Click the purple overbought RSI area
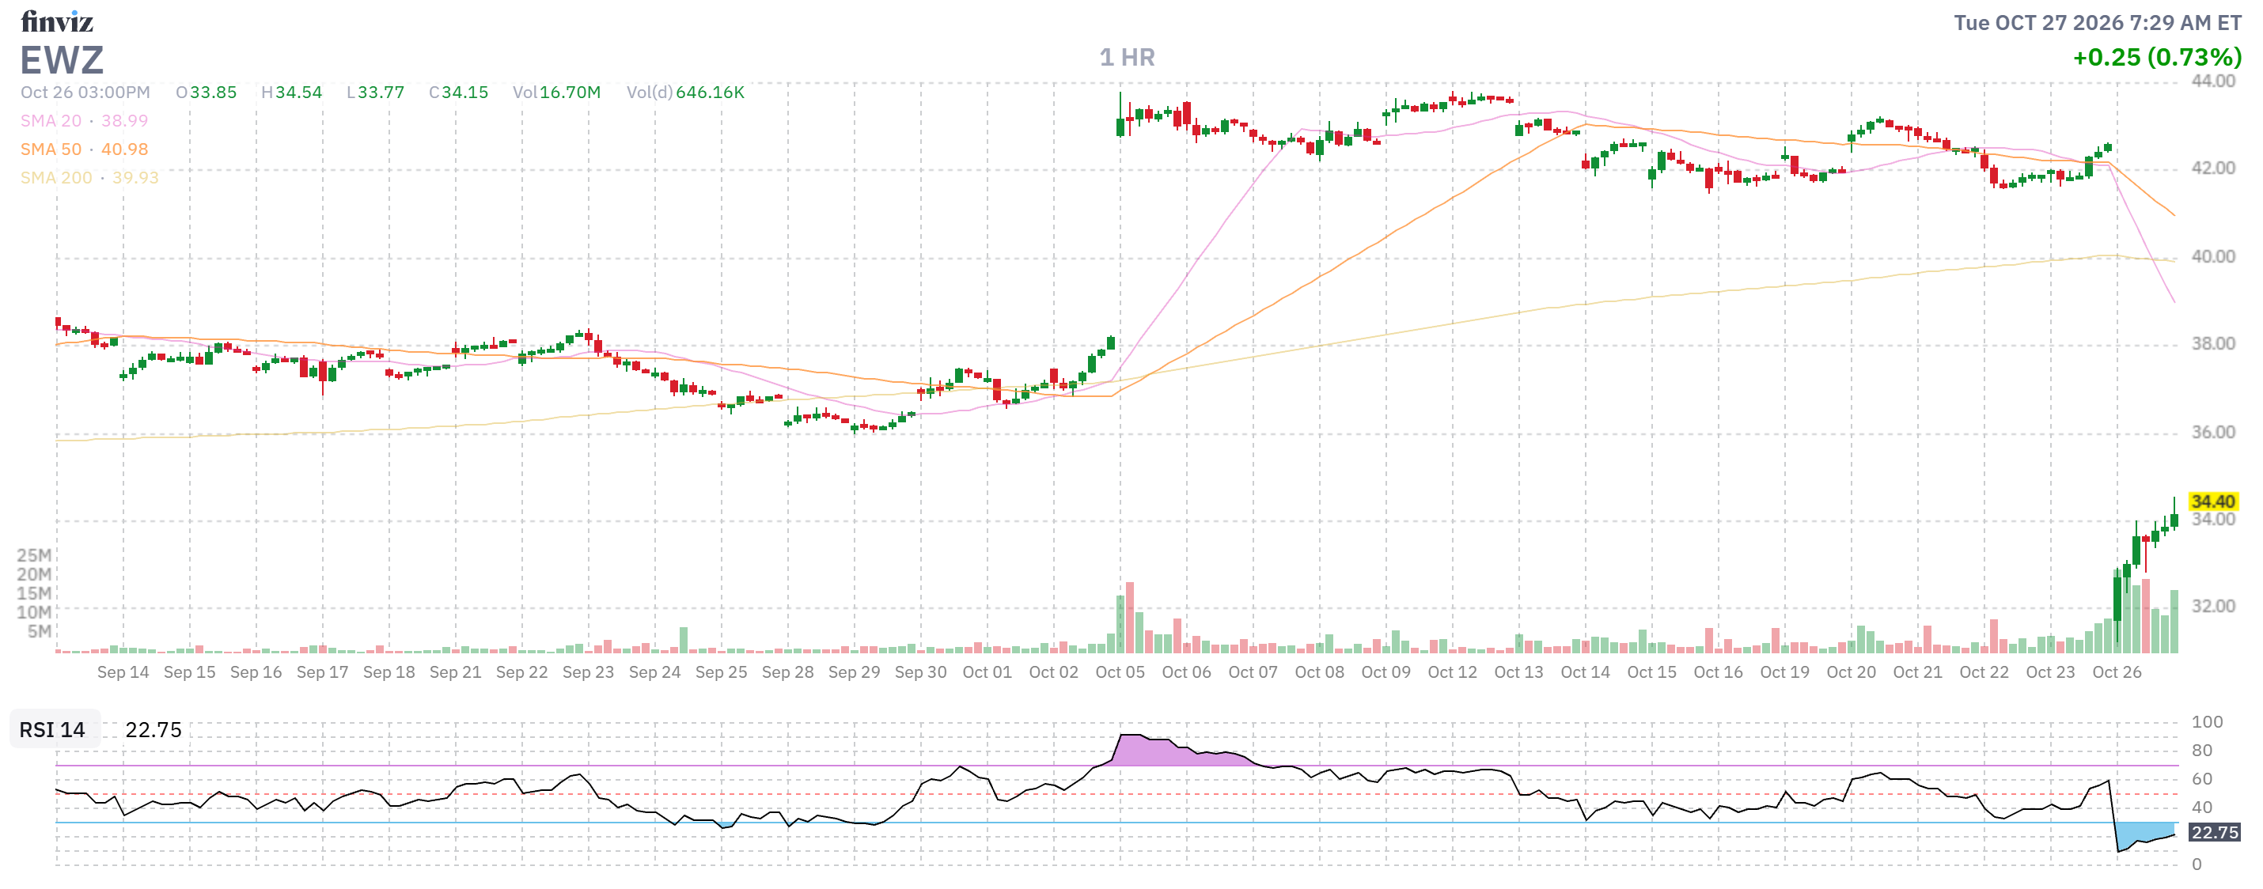 (1169, 753)
